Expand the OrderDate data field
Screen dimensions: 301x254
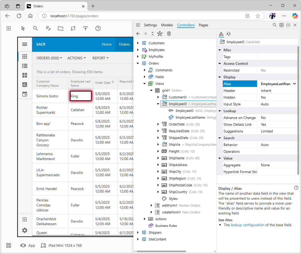(158, 124)
